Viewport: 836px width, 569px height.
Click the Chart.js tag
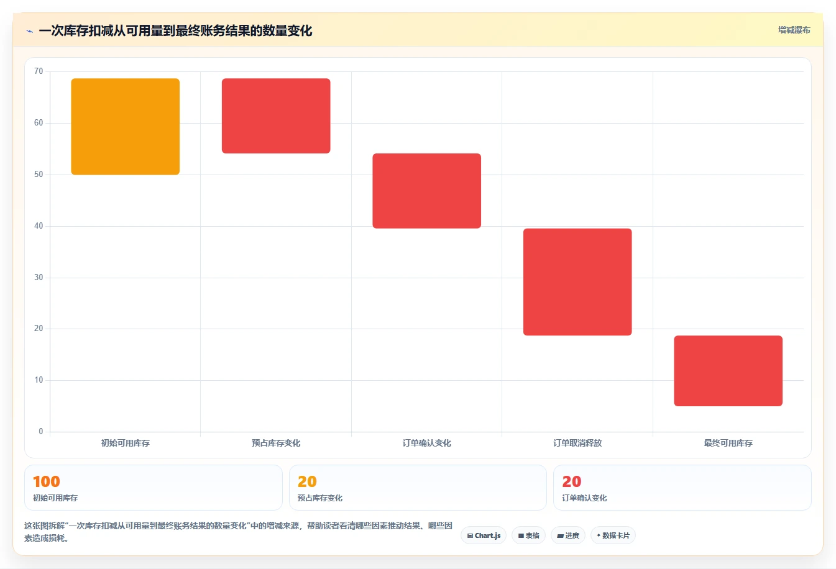484,535
